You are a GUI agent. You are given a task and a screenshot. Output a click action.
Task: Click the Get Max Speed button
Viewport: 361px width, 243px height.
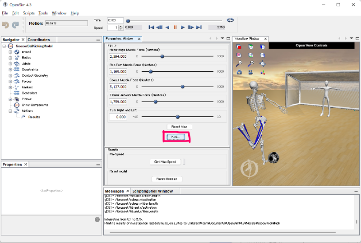(165, 162)
